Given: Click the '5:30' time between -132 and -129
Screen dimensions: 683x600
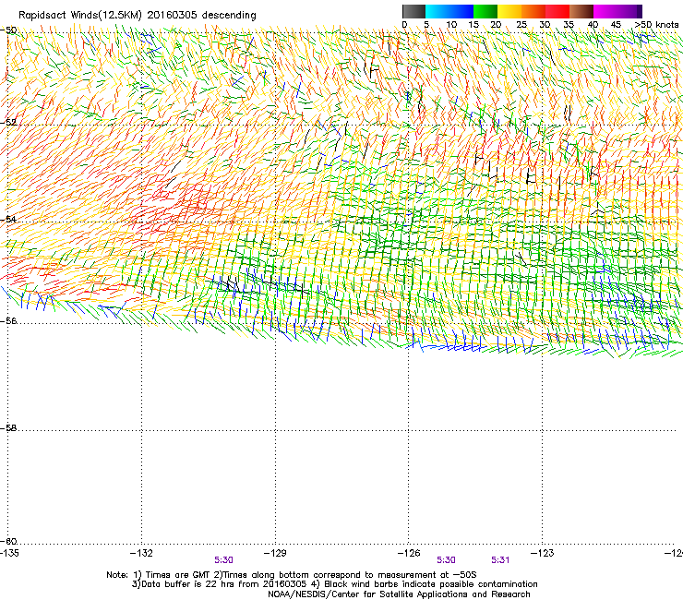Looking at the screenshot, I should (x=223, y=560).
